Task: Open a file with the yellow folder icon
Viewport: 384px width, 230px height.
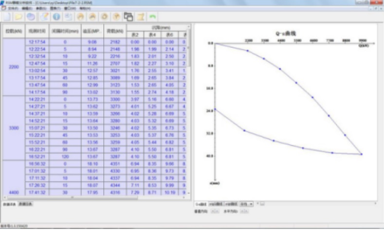Action: [18, 17]
